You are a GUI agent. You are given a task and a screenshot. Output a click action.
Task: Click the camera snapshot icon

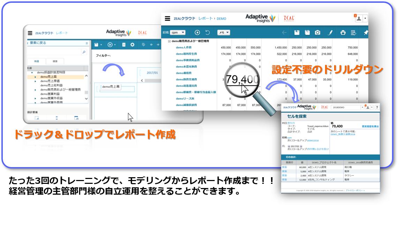click(x=318, y=32)
